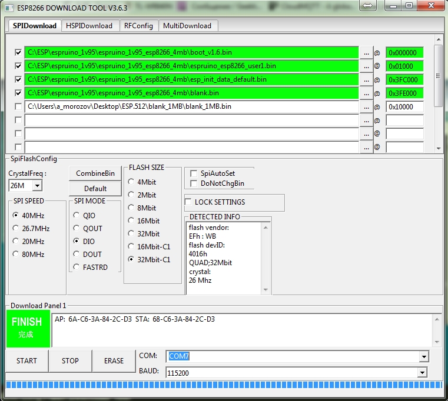Click the blank_1MB.bin path field
Screen dimensions: 448x401
click(x=192, y=106)
